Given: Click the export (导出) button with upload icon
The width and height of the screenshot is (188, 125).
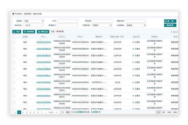Looking at the screenshot, I should 17,32.
